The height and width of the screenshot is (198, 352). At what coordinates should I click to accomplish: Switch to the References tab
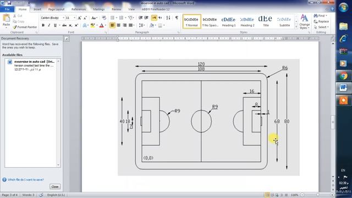[79, 9]
